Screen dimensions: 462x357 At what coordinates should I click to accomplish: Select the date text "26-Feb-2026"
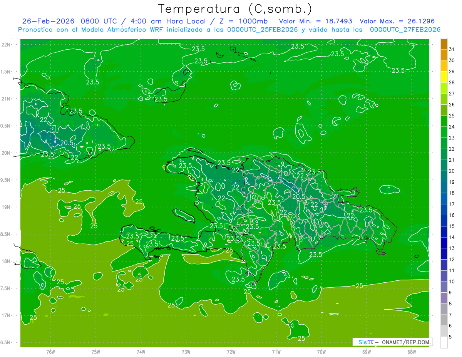click(x=49, y=21)
